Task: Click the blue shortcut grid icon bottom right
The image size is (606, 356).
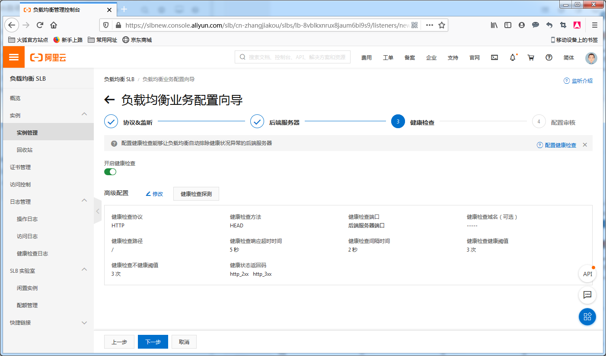Action: point(587,317)
